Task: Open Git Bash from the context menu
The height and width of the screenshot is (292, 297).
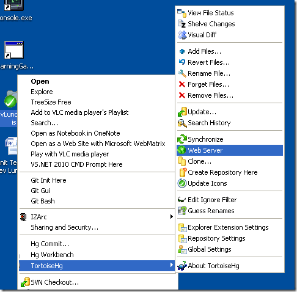Action: point(43,201)
